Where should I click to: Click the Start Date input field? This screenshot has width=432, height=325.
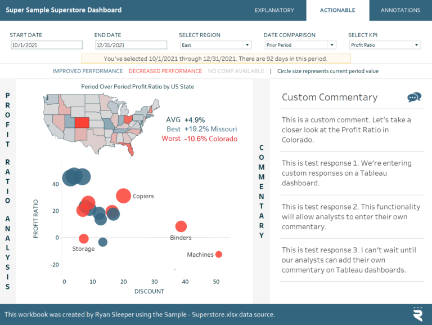46,45
